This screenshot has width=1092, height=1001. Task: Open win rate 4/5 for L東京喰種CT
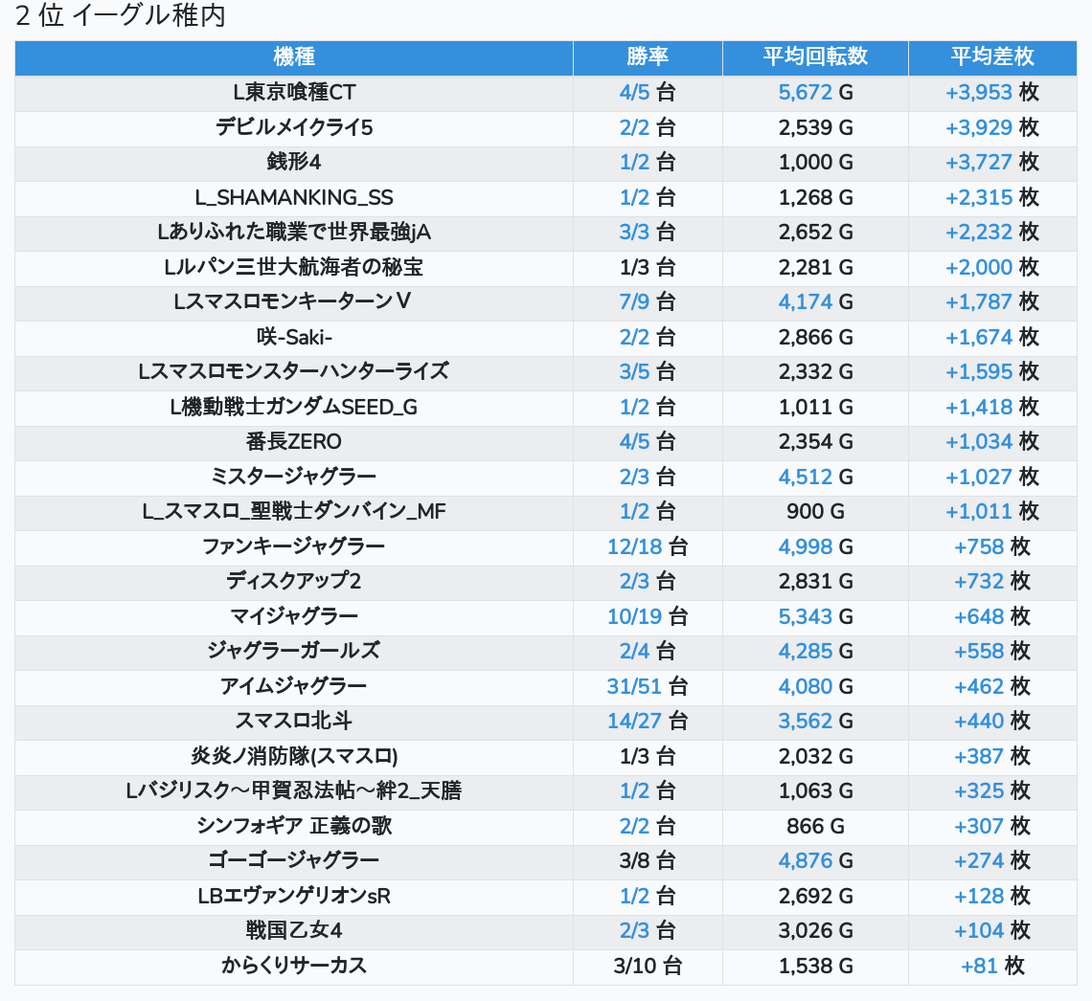(648, 93)
